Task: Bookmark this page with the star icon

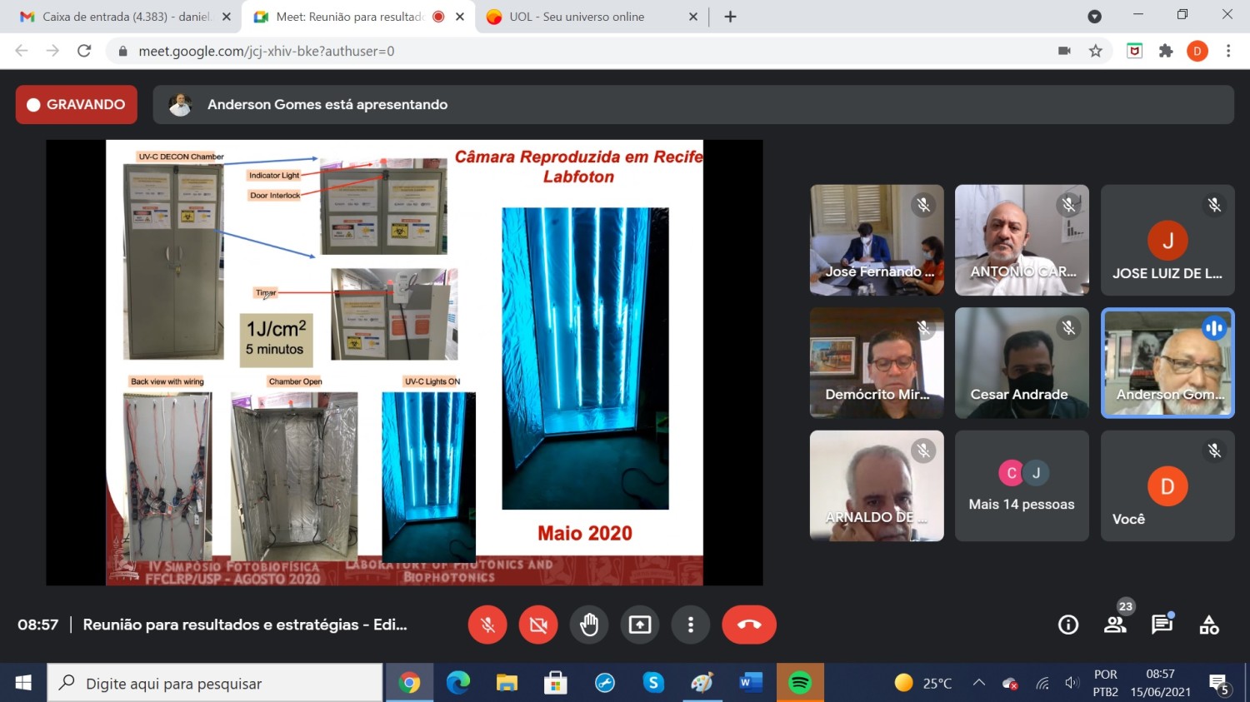Action: [x=1096, y=51]
